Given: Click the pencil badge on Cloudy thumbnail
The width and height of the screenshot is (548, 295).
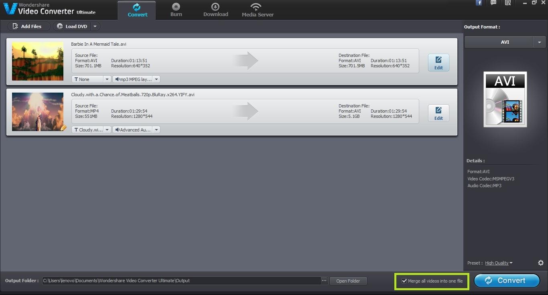Looking at the screenshot, I should point(63,128).
